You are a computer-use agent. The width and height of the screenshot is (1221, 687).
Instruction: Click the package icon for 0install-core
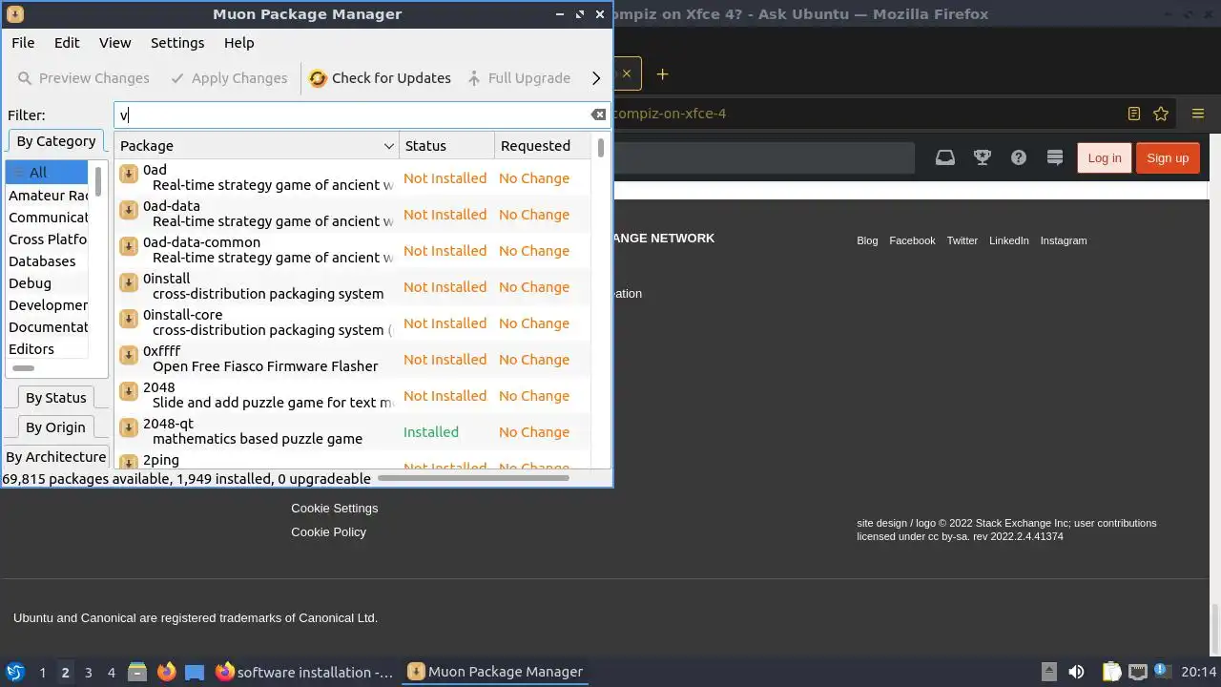click(x=128, y=320)
